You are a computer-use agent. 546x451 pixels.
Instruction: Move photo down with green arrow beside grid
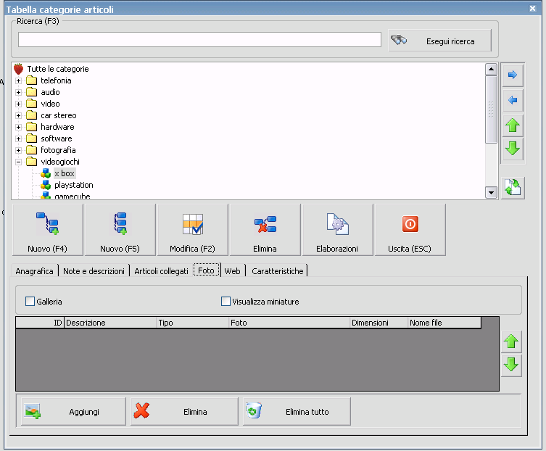click(x=511, y=365)
